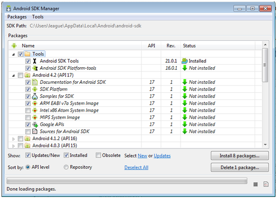Image resolution: width=277 pixels, height=198 pixels.
Task: Select the Samples for SDK row name
Action: [x=57, y=96]
